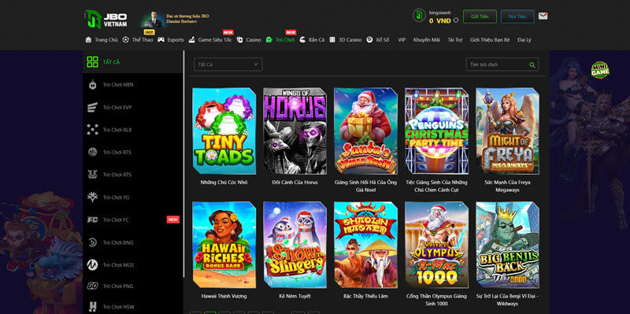
Task: Expand the Tất Cả filter dropdown
Action: point(228,65)
